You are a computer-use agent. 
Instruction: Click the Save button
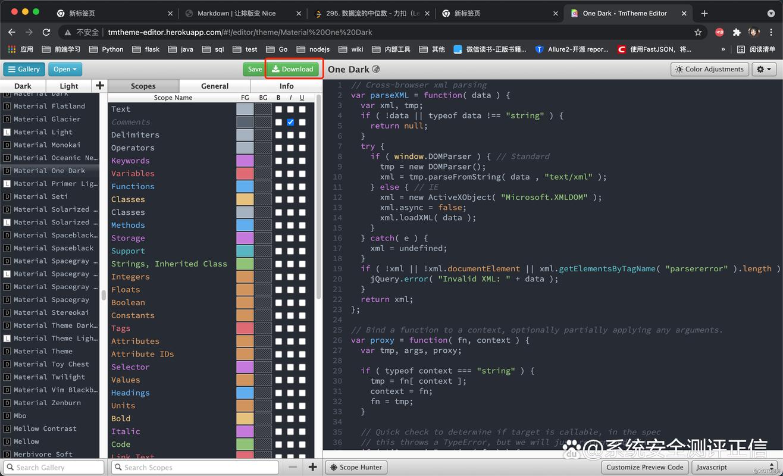[255, 69]
